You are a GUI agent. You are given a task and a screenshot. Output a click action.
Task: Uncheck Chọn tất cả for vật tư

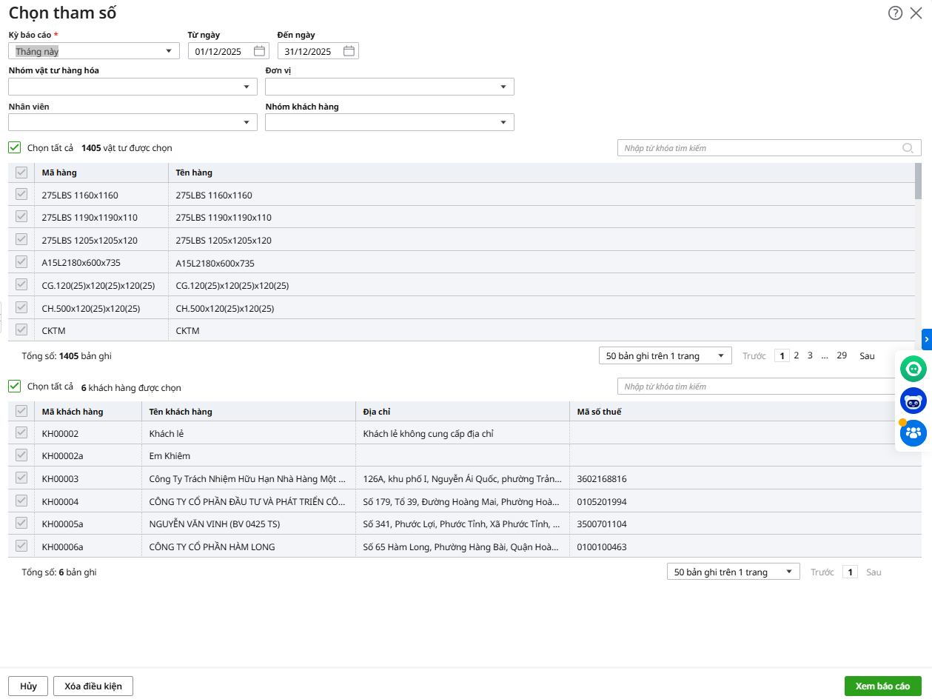pyautogui.click(x=14, y=147)
